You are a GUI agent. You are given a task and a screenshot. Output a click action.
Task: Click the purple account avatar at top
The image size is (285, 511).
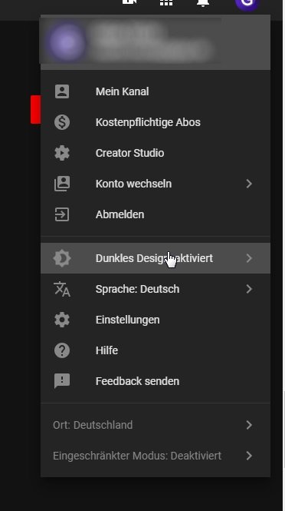(247, 2)
